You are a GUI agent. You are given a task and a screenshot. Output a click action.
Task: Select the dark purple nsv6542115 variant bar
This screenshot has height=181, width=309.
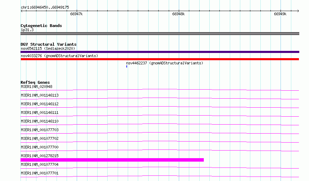point(160,52)
